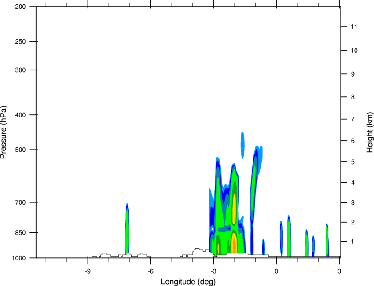The image size is (374, 286).
Task: Click the detached light-blue patch above 500 hPa
Action: coord(242,145)
